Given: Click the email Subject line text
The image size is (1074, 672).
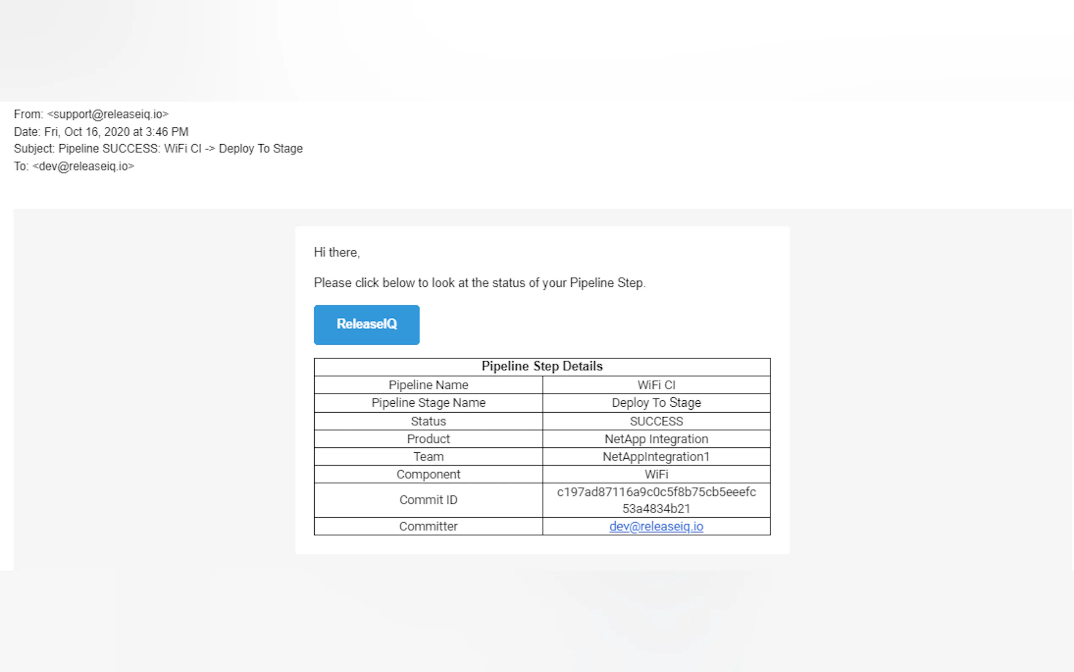Looking at the screenshot, I should coord(158,149).
